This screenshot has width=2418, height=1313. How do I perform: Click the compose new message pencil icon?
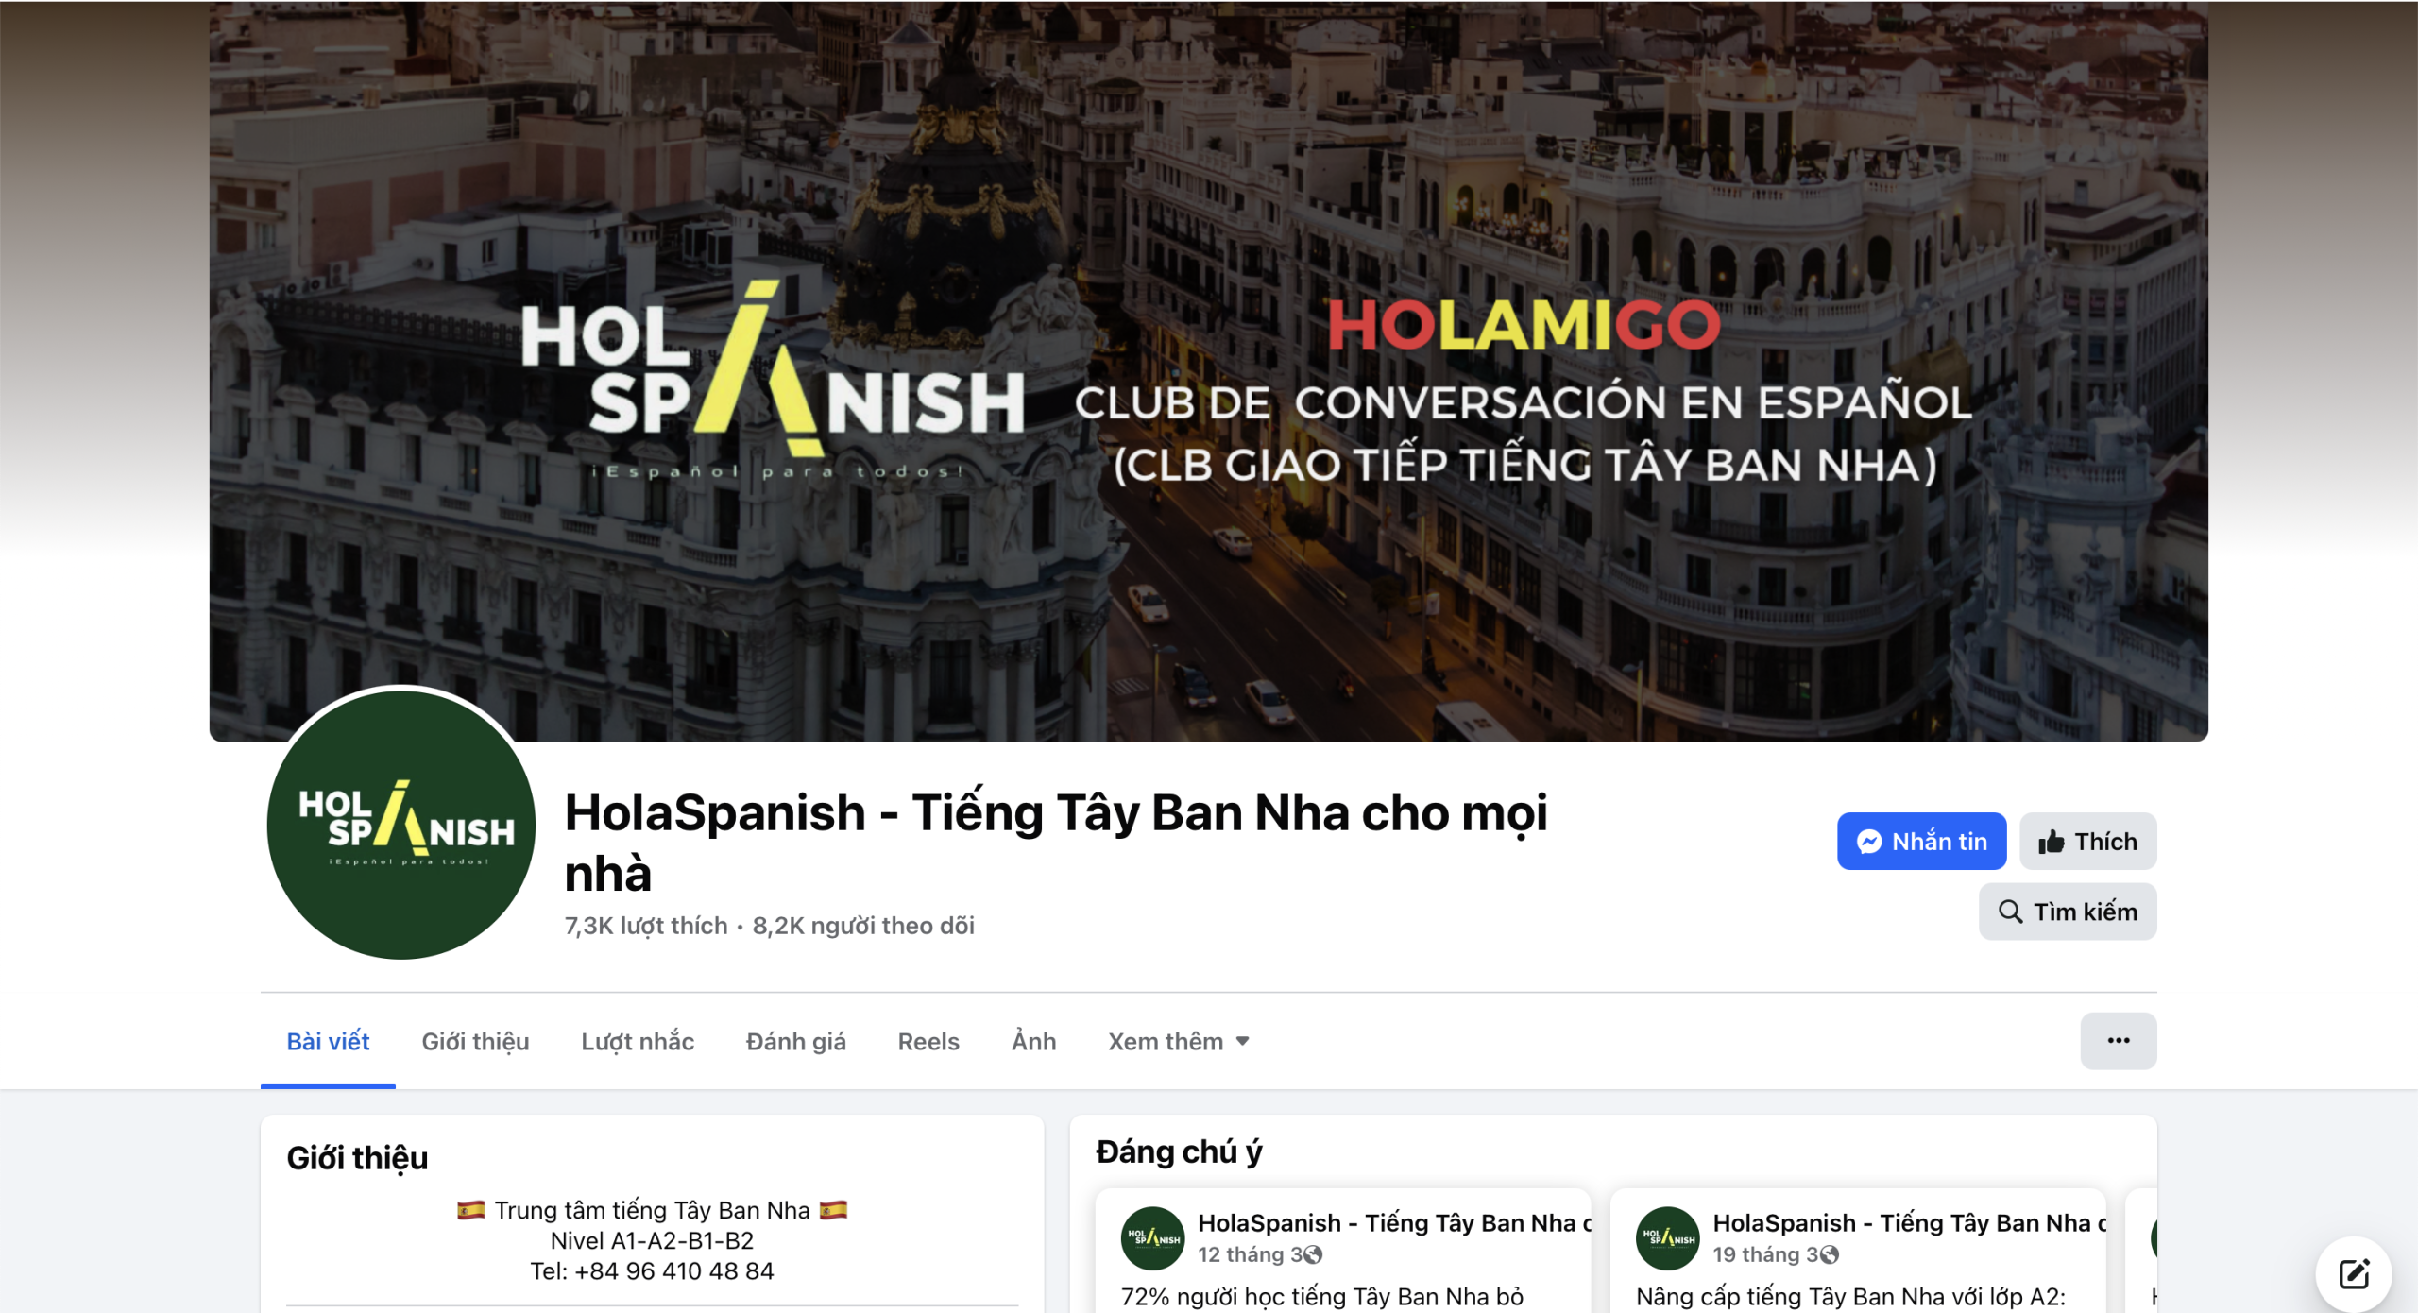pyautogui.click(x=2353, y=1273)
